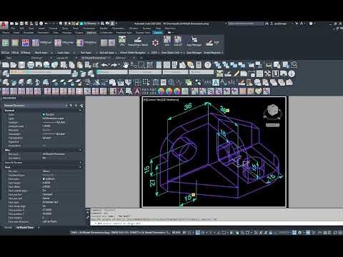This screenshot has width=343, height=257.
Task: Open the WCS dropdown below the ViewCube
Action: click(272, 125)
